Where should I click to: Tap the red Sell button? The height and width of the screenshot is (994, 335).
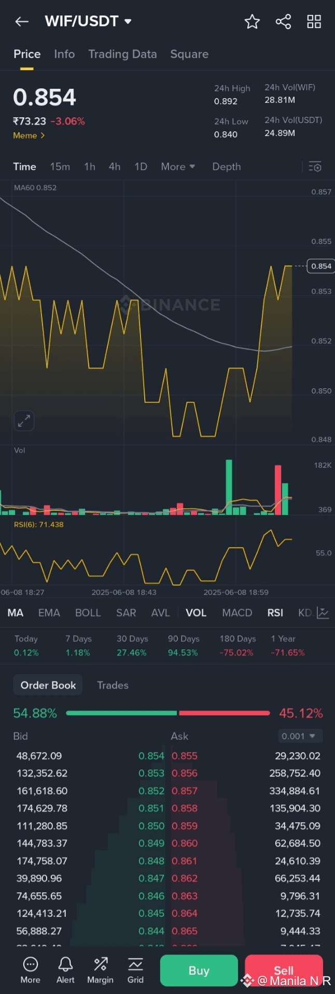[284, 971]
